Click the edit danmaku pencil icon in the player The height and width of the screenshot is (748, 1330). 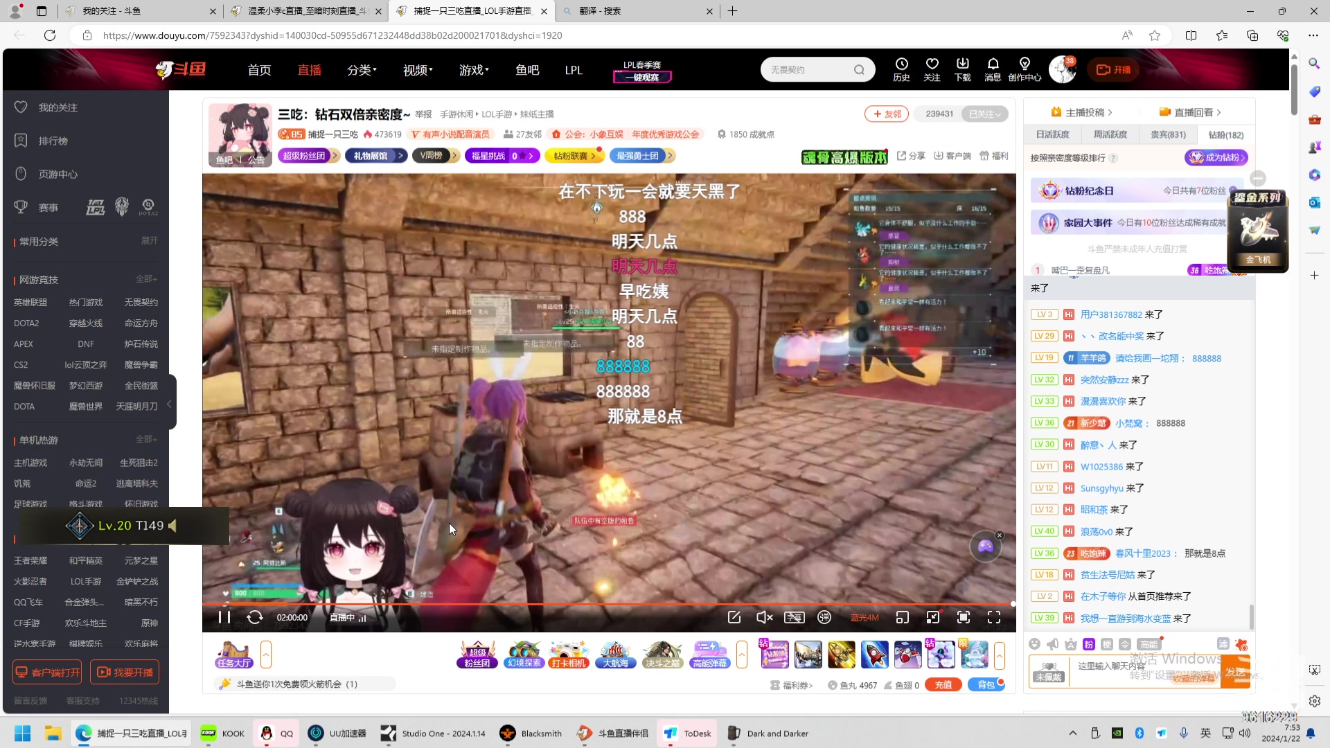click(734, 617)
